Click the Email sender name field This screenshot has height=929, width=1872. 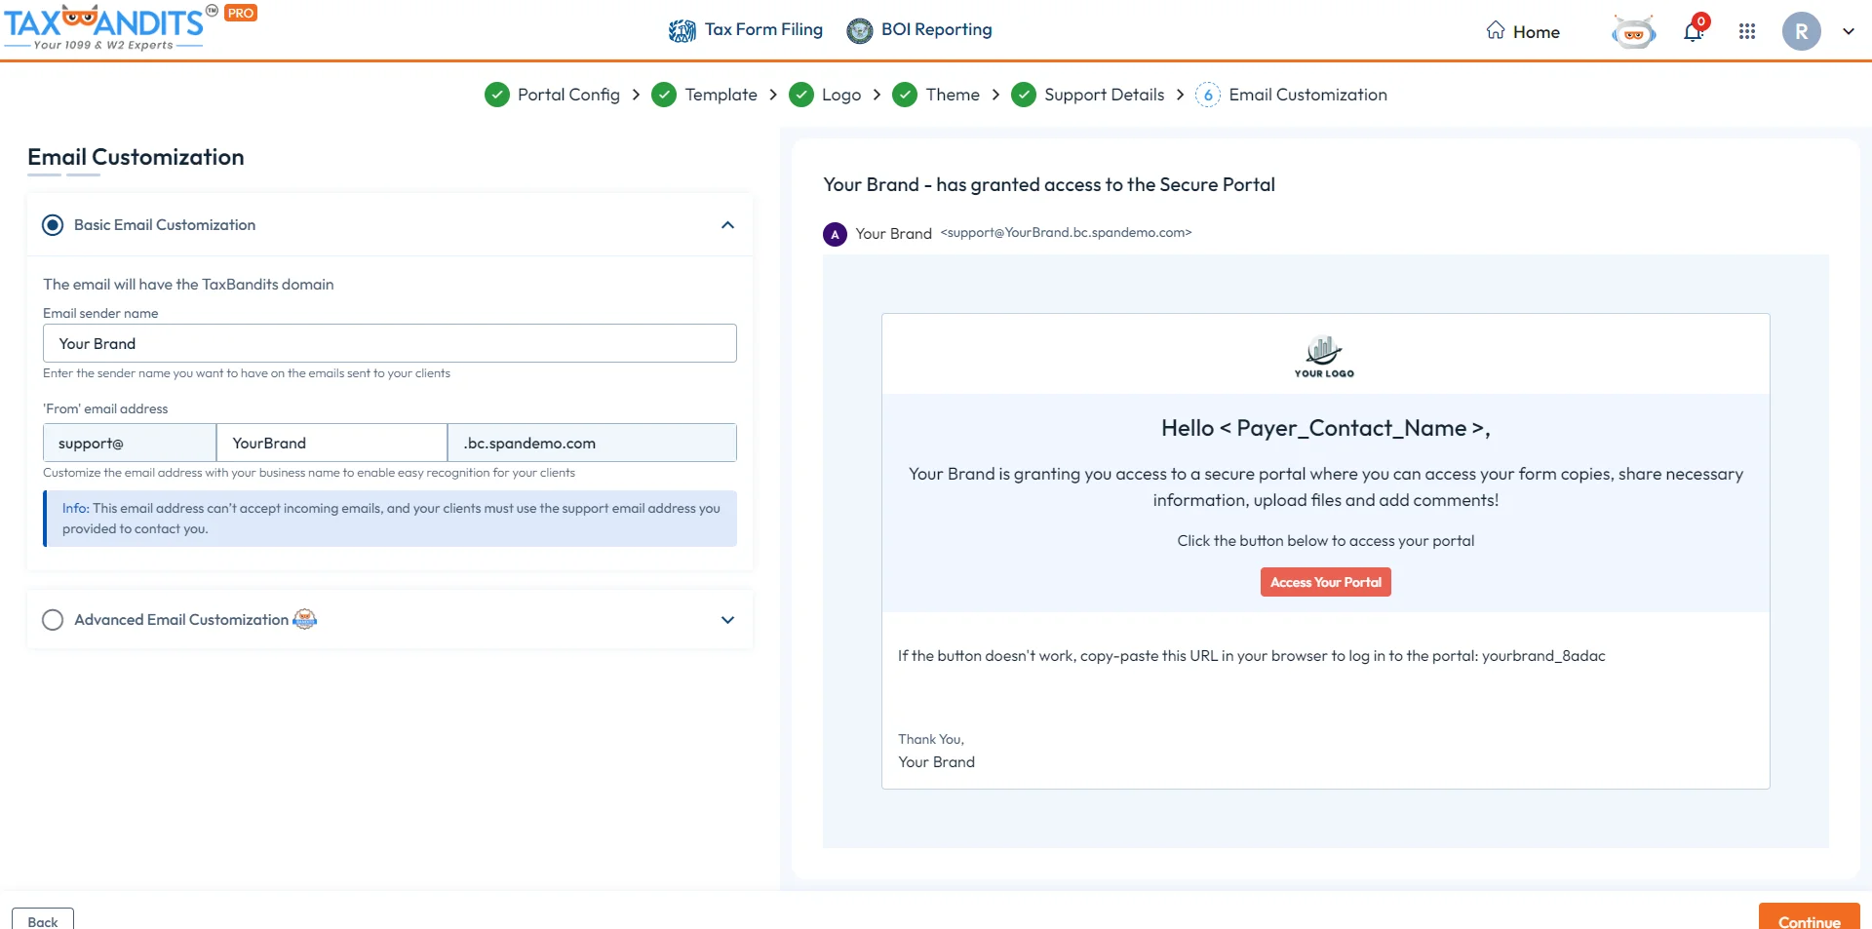(x=390, y=343)
